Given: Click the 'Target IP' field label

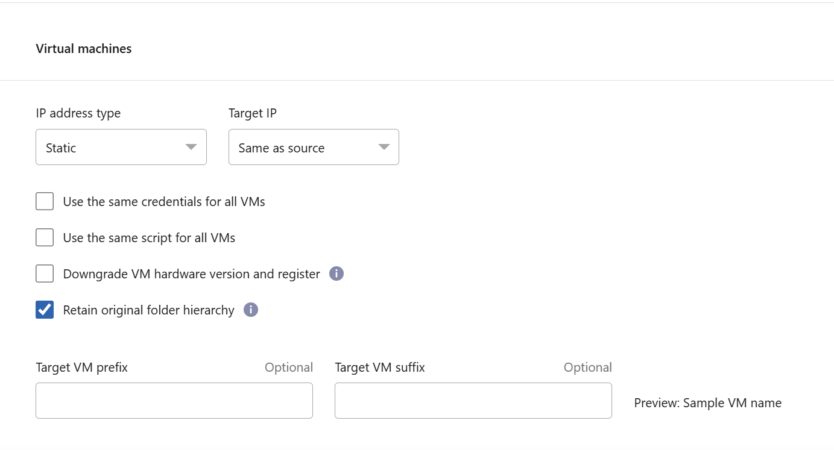Looking at the screenshot, I should click(253, 113).
